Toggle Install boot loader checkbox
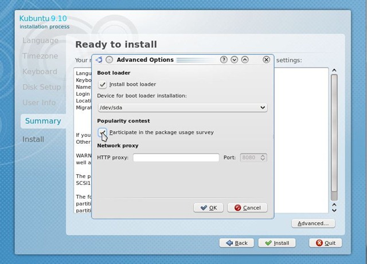The image size is (367, 264). [x=102, y=84]
